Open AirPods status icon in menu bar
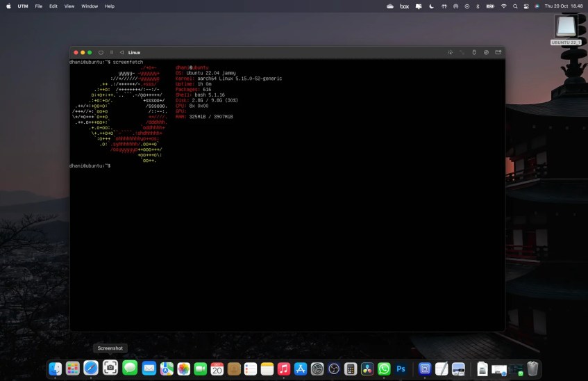Image resolution: width=588 pixels, height=381 pixels. [x=444, y=6]
